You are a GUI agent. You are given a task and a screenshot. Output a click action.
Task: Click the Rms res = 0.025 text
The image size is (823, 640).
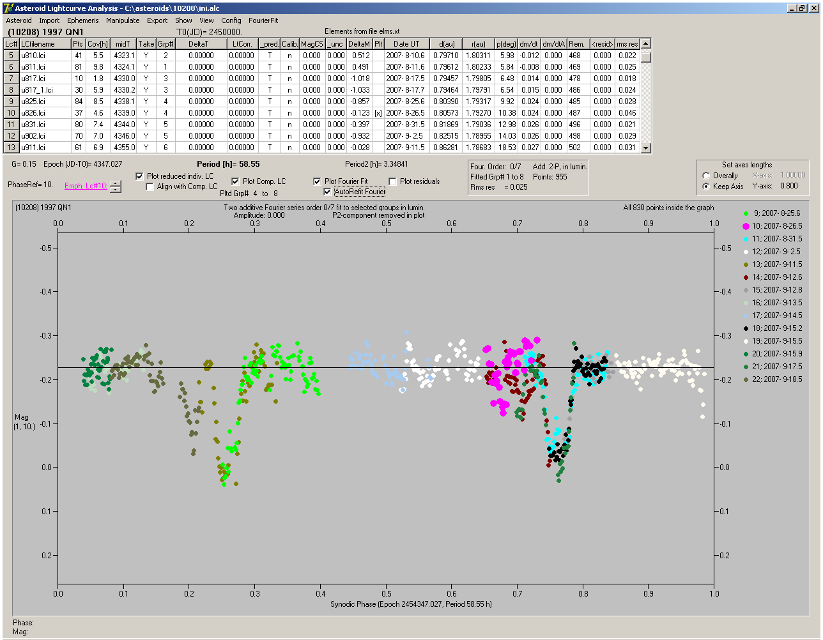coord(499,187)
